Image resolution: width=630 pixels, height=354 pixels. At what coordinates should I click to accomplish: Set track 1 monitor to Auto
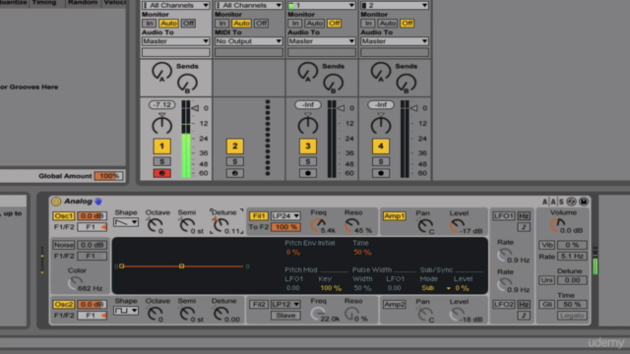(x=168, y=24)
